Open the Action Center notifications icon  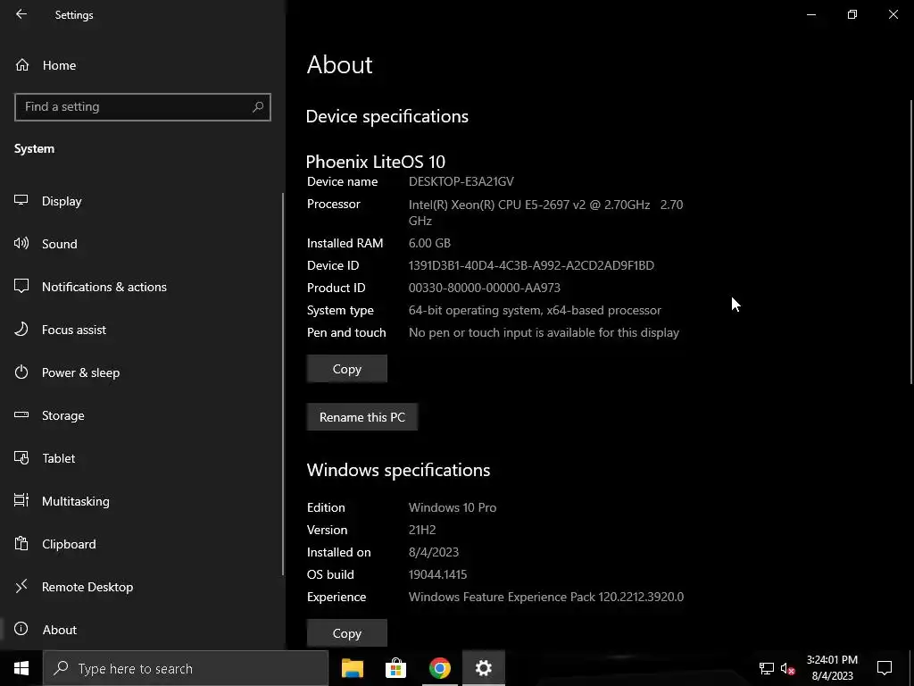[885, 668]
